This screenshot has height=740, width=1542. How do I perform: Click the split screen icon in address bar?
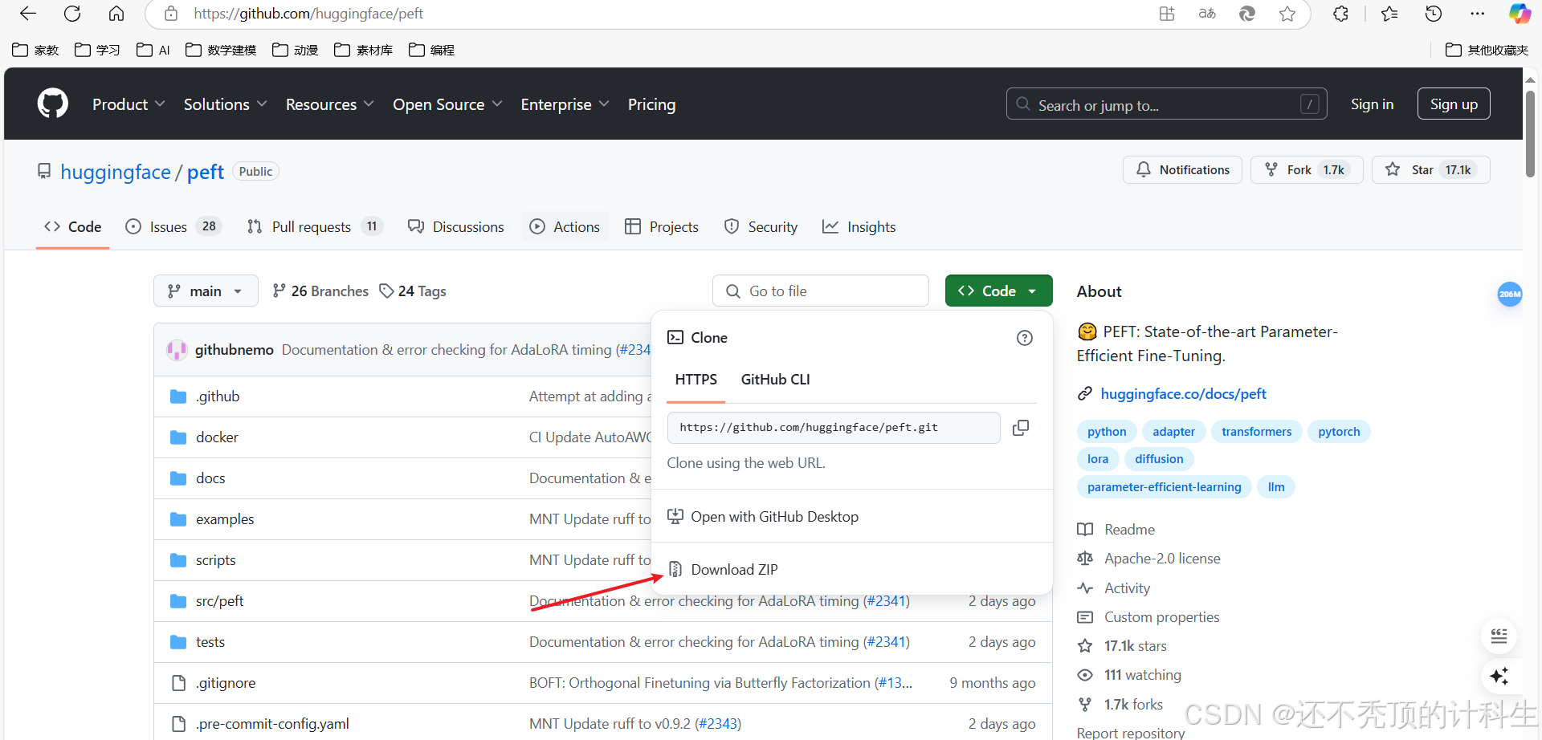(x=1167, y=14)
